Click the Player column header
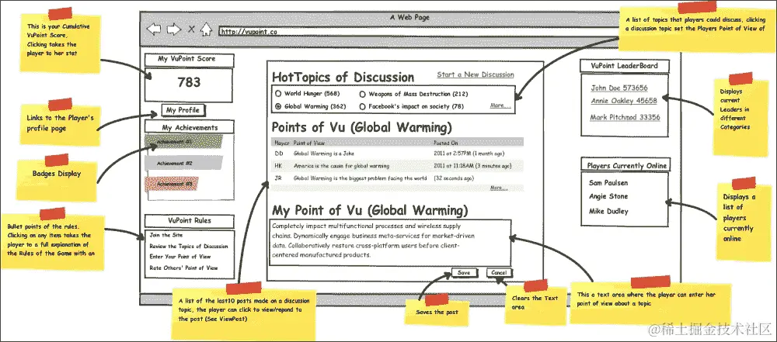The height and width of the screenshot is (342, 777). [281, 142]
